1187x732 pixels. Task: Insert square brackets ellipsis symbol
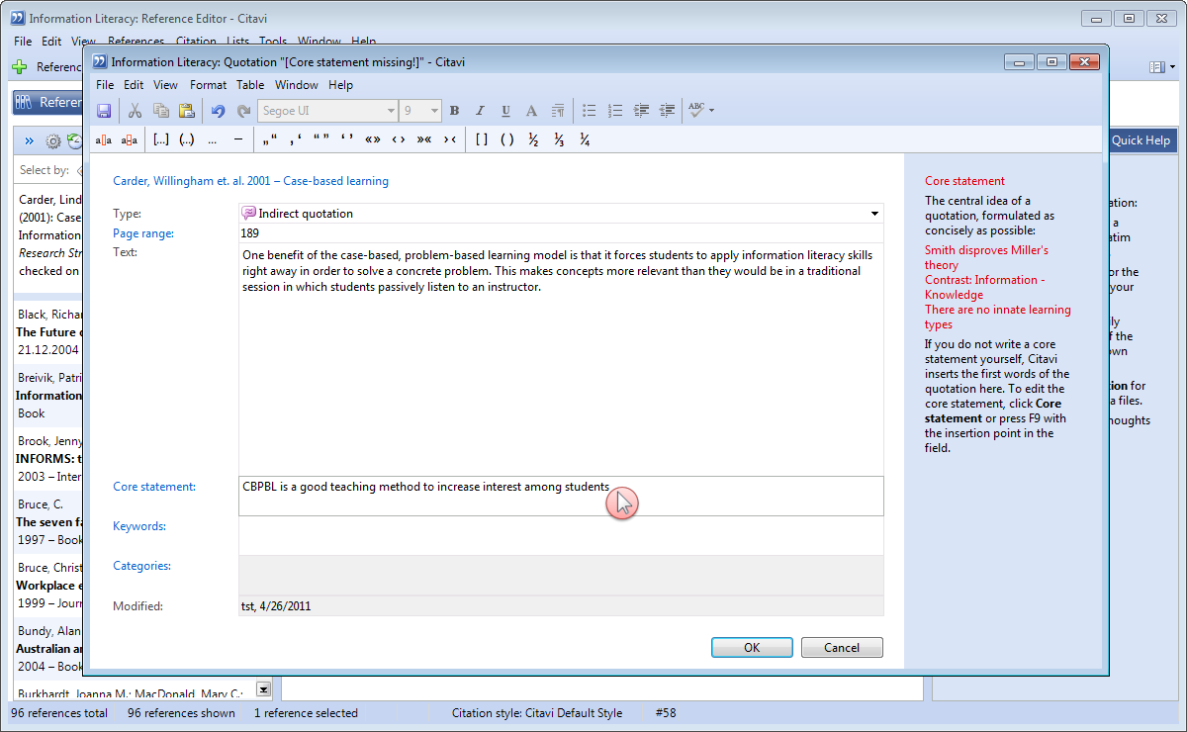(x=161, y=139)
